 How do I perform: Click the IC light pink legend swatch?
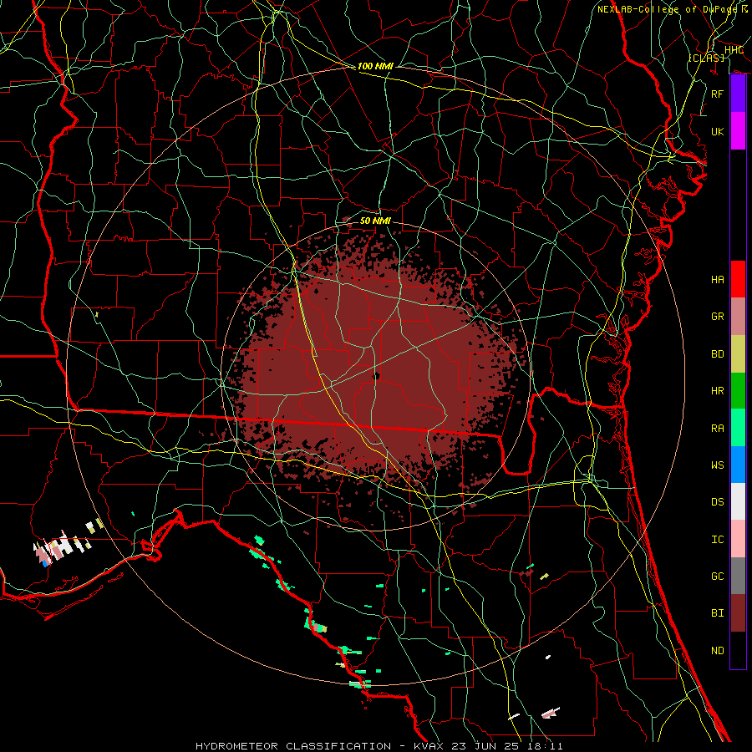[738, 539]
